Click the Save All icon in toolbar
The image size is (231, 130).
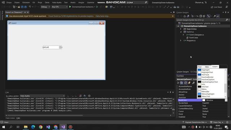click(x=25, y=7)
